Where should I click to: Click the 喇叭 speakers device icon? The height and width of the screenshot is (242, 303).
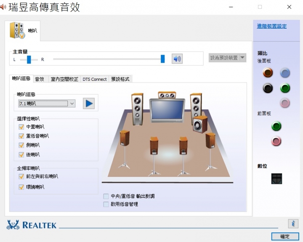(x=17, y=30)
